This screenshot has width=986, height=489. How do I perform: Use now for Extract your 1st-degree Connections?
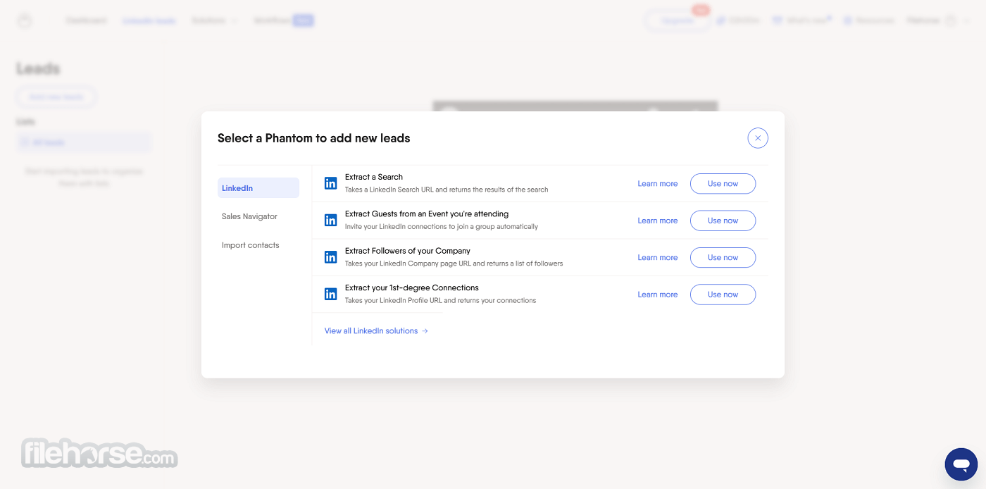click(723, 295)
